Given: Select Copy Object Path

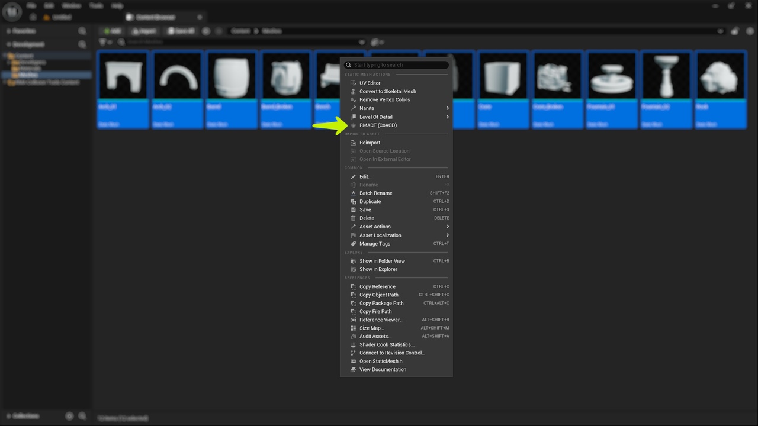Looking at the screenshot, I should click(396, 295).
